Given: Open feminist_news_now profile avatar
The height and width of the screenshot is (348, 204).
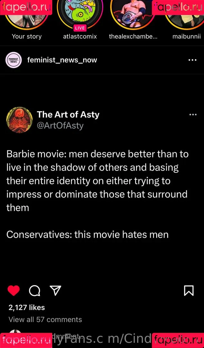Looking at the screenshot, I should click(x=14, y=60).
